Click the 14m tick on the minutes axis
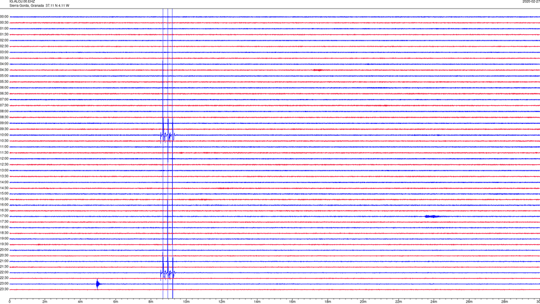540x304 pixels. click(257, 302)
